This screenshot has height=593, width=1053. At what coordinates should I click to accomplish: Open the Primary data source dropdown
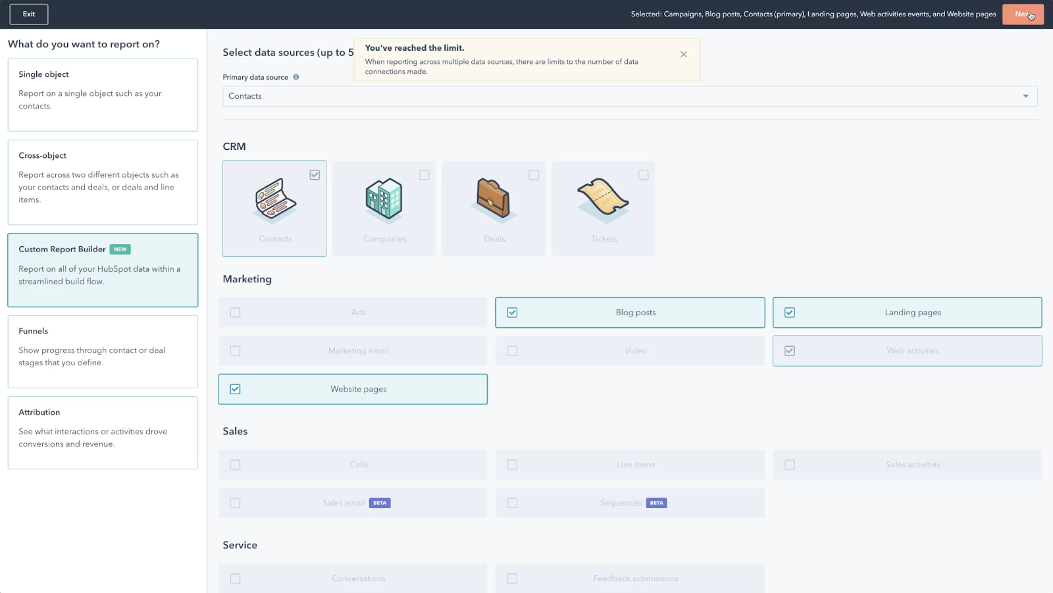(629, 96)
